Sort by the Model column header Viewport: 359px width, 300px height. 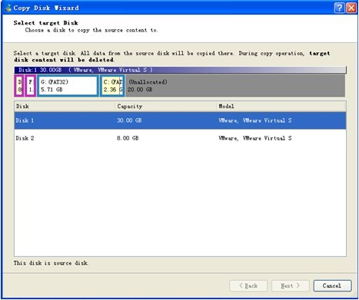click(x=281, y=107)
